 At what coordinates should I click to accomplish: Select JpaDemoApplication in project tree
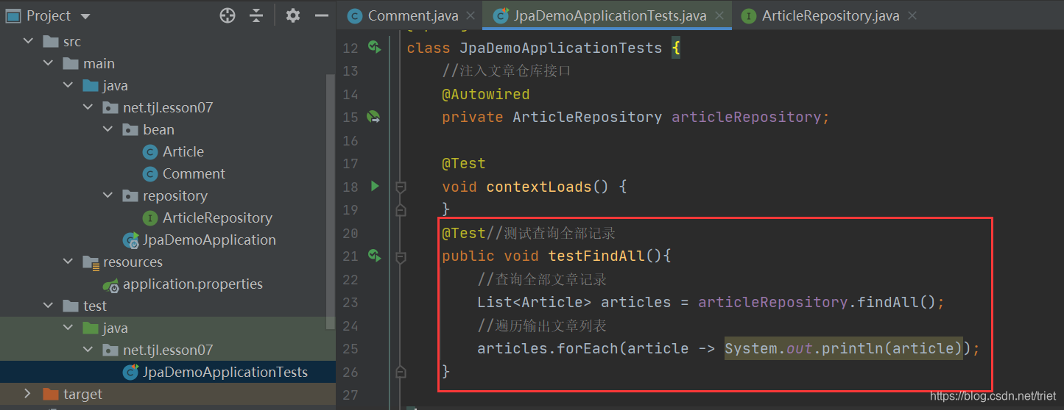coord(209,240)
